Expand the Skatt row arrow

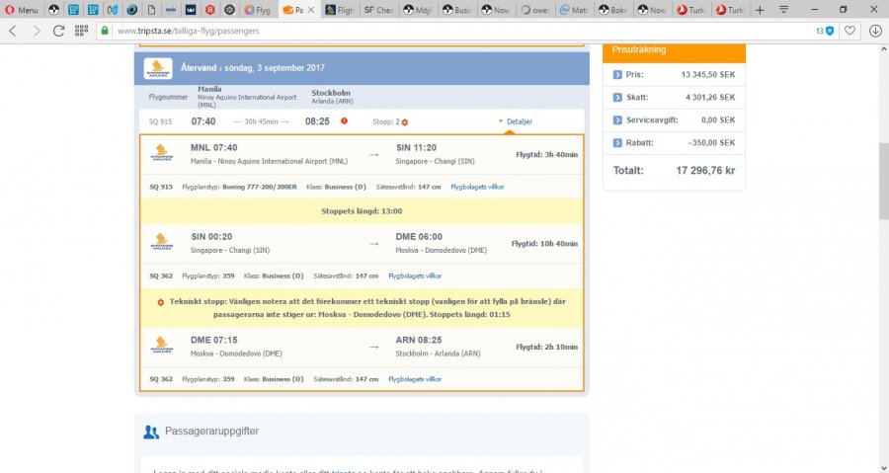point(617,98)
